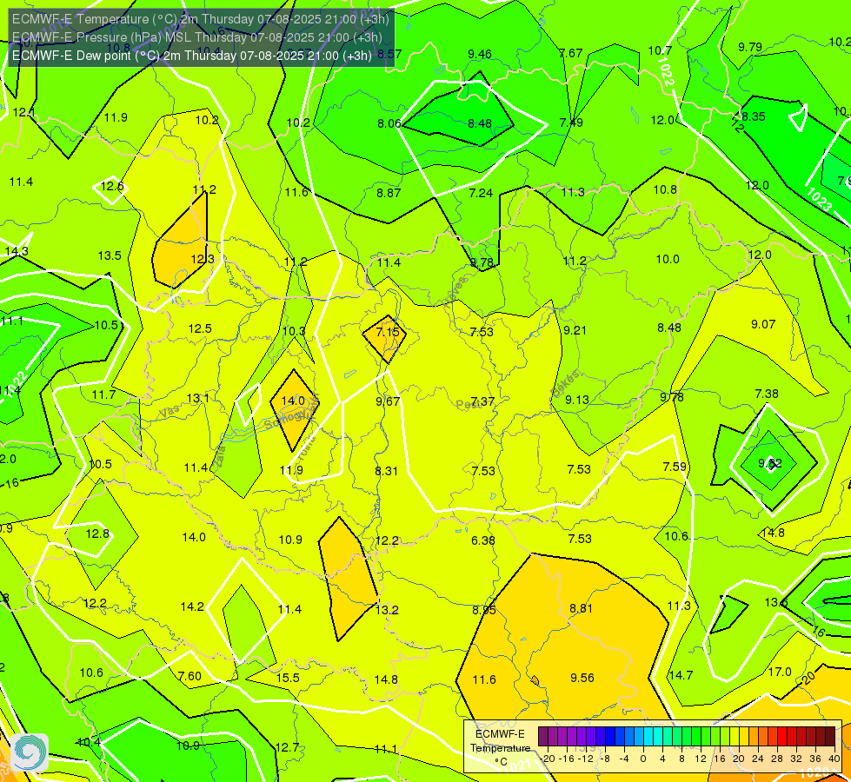Viewport: 851px width, 782px height.
Task: Click the 8.81 dew point value
Action: (581, 608)
